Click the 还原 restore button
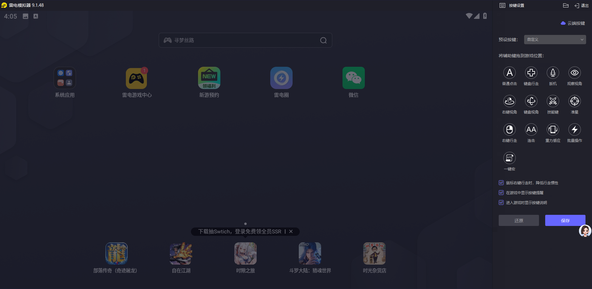Screen dimensions: 592x289 coord(519,220)
